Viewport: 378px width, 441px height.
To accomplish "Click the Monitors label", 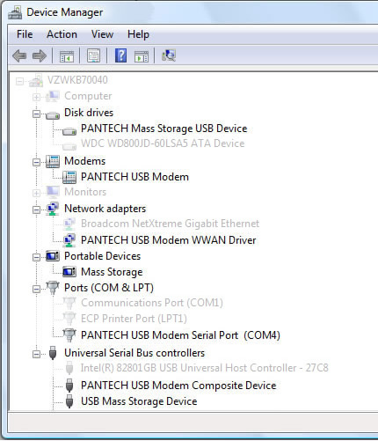I will click(85, 192).
